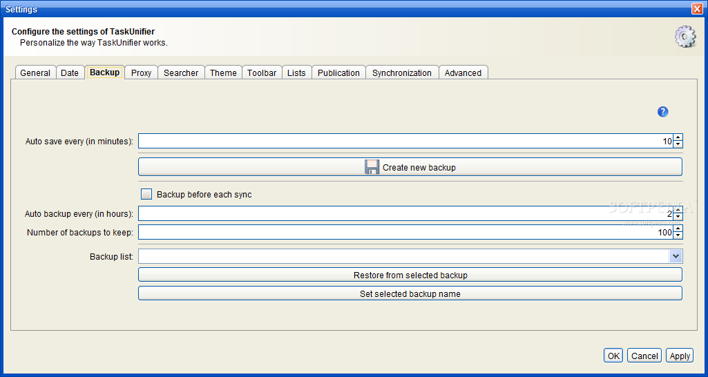708x377 pixels.
Task: Click the settings gear icon in header
Action: pos(685,37)
